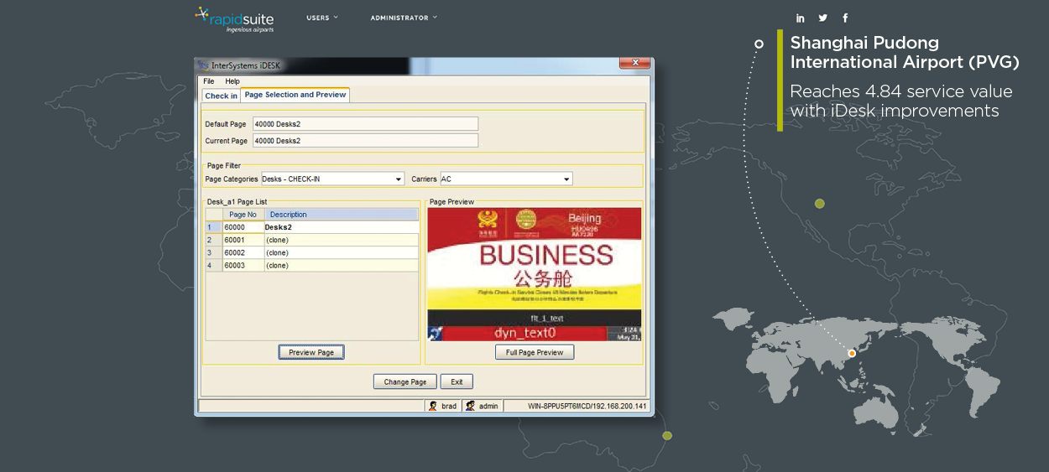
Task: Click the BUSINESS page preview image
Action: (x=535, y=273)
